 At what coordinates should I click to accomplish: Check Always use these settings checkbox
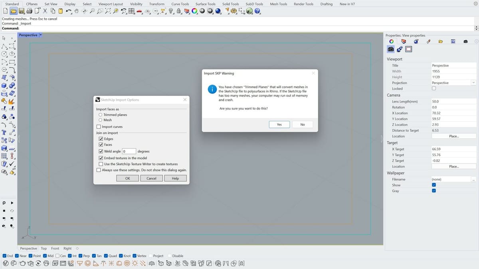pos(99,170)
